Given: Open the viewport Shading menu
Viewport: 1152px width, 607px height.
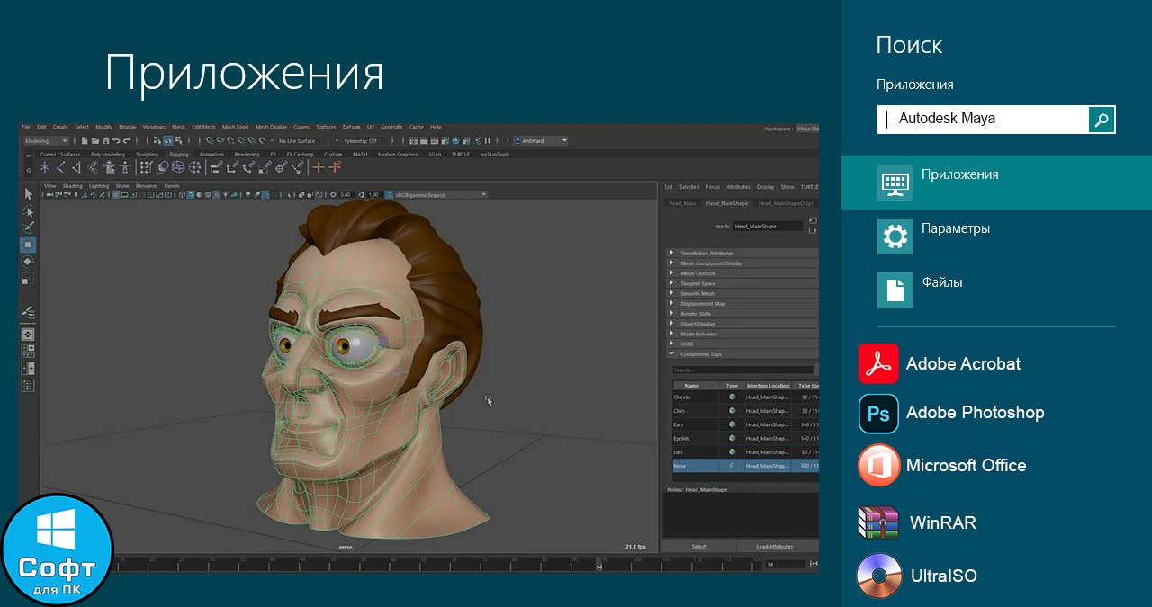Looking at the screenshot, I should click(72, 186).
